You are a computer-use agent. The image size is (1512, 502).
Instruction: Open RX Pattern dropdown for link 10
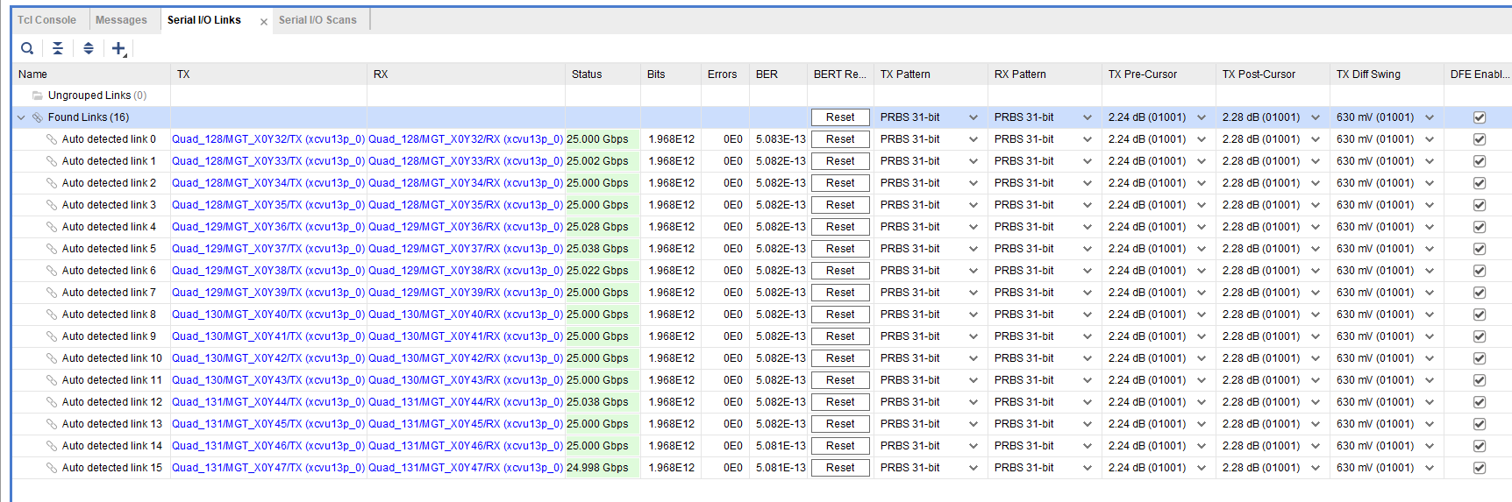(1087, 358)
